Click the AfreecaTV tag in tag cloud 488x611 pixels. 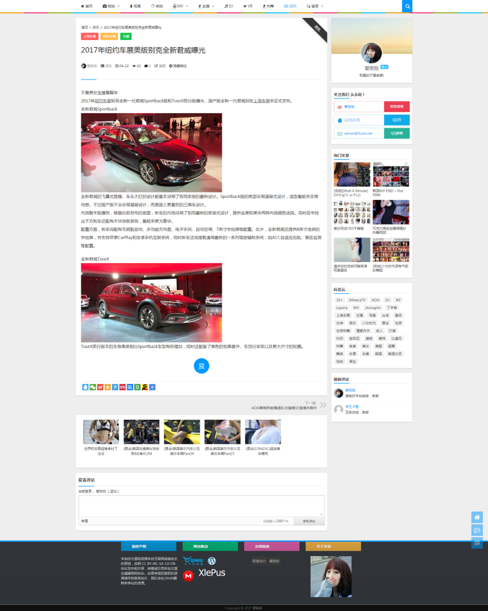(x=357, y=300)
